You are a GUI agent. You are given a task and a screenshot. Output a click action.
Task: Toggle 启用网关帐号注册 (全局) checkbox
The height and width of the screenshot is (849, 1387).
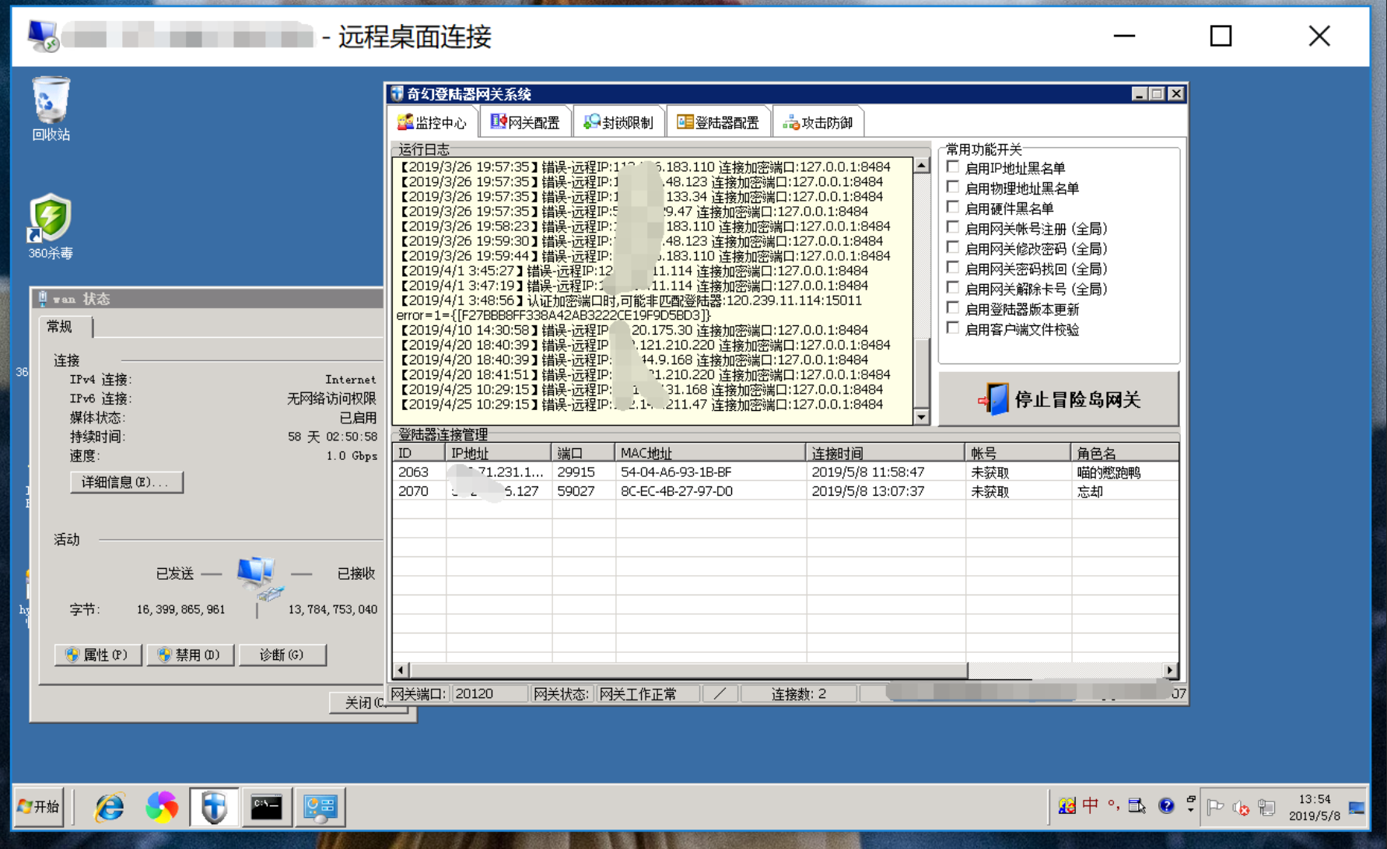(953, 228)
